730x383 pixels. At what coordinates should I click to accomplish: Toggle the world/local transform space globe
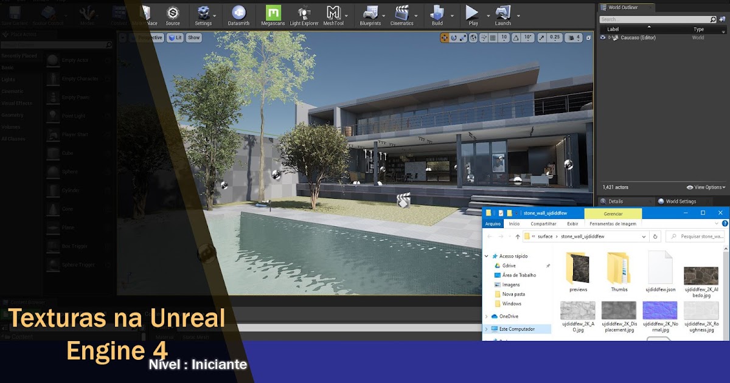[x=473, y=37]
